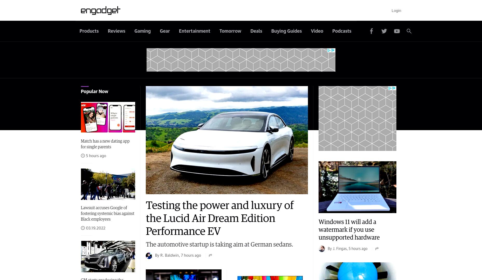Open the Video section
This screenshot has width=482, height=280.
[x=317, y=31]
